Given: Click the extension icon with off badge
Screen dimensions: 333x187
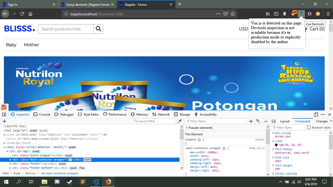Looking at the screenshot, I should click(293, 14).
